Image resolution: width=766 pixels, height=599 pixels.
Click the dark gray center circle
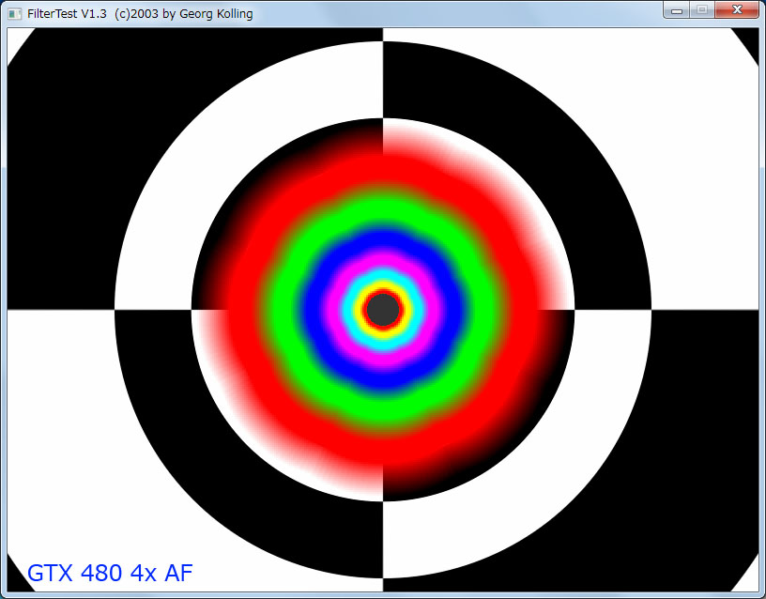click(x=382, y=308)
